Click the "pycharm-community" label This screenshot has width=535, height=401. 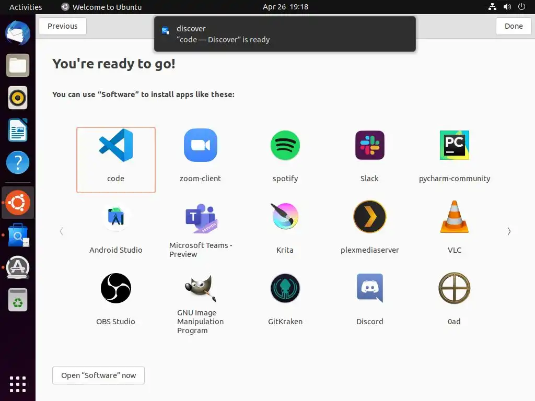(455, 179)
